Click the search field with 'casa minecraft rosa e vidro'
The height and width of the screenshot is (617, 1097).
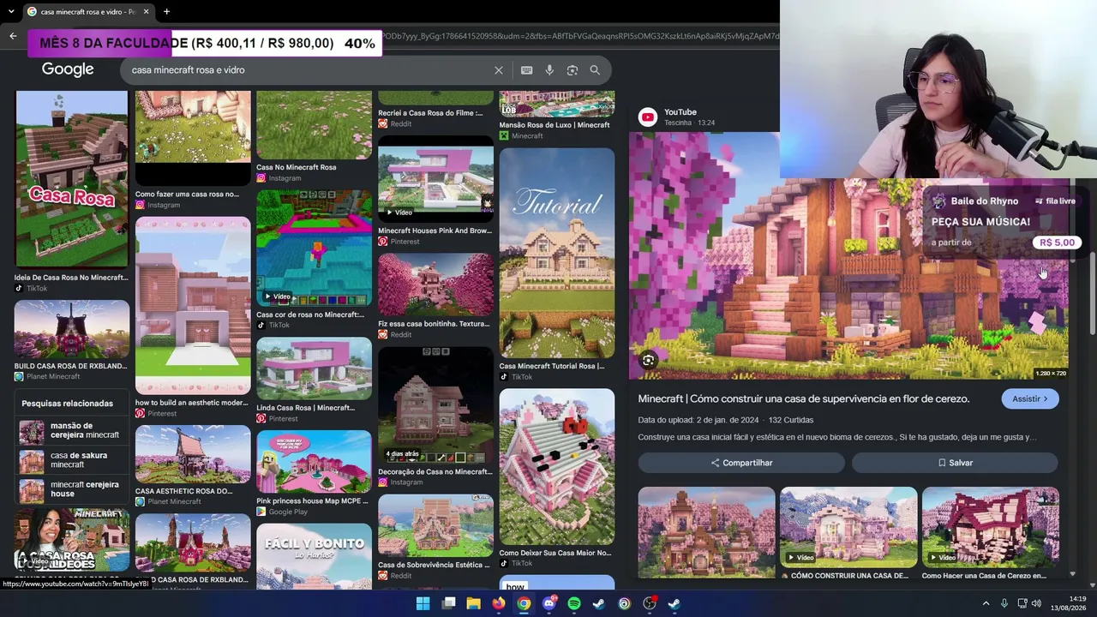point(309,70)
